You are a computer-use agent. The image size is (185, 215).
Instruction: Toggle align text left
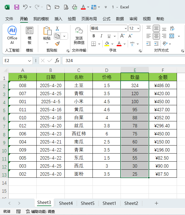click(x=149, y=36)
